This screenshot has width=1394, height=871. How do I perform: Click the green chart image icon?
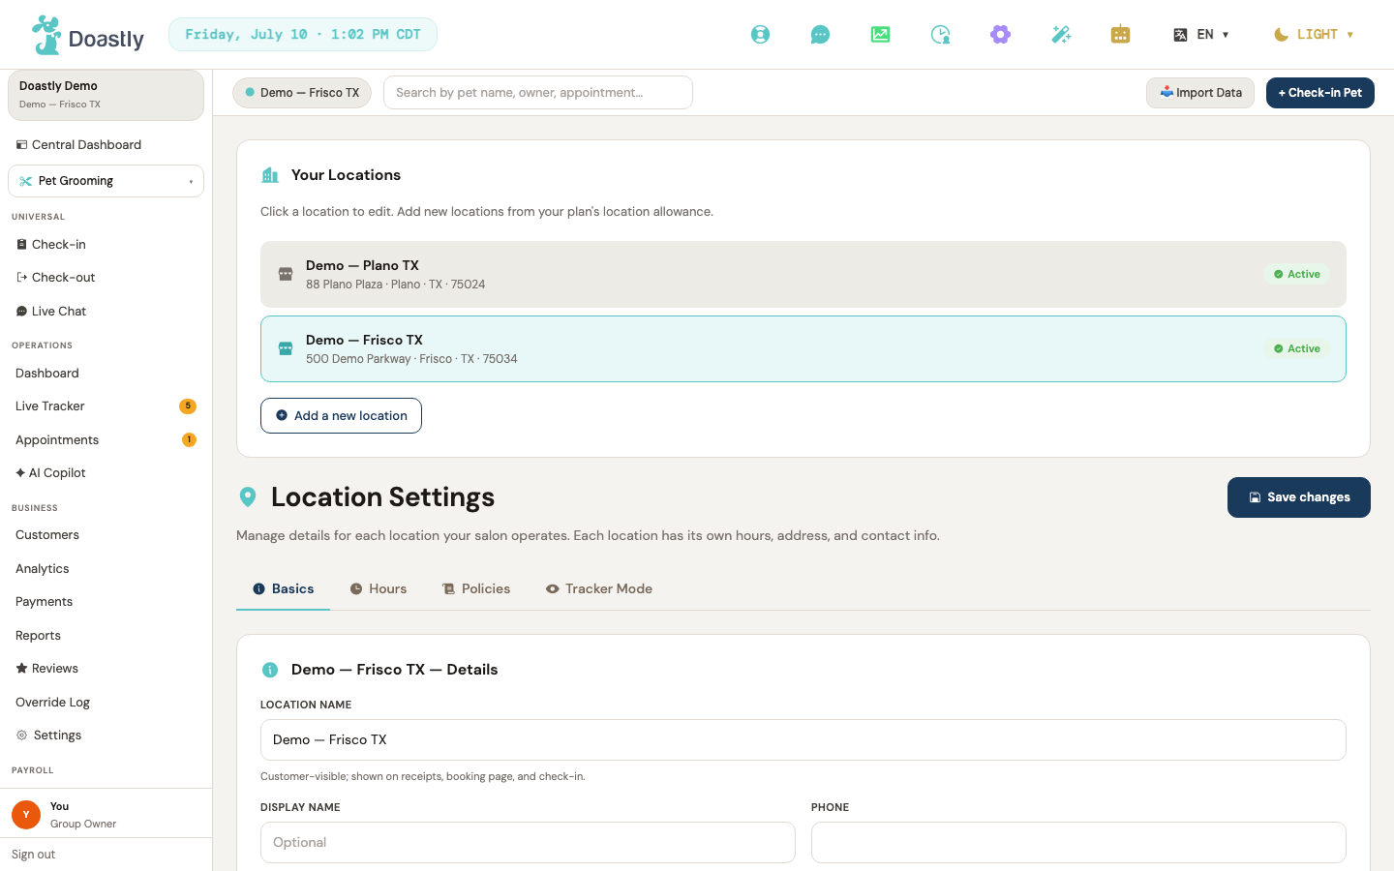click(x=880, y=35)
